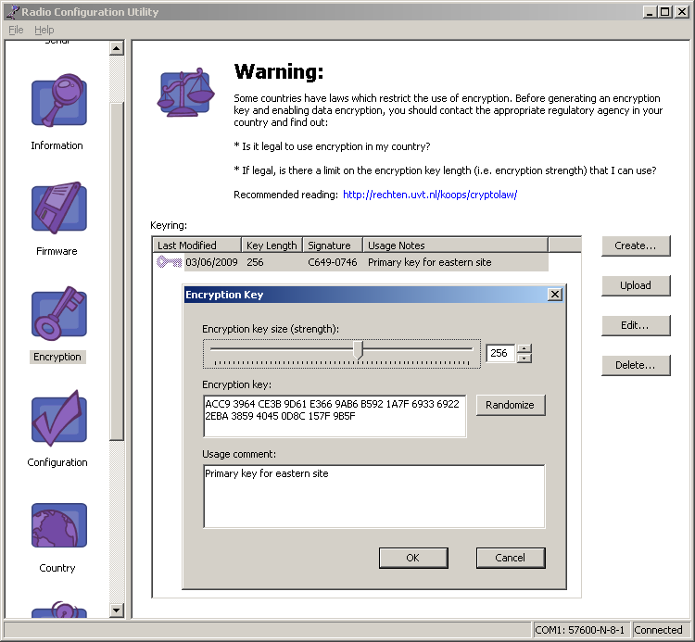This screenshot has height=642, width=695.
Task: Click the Upload button
Action: click(x=636, y=285)
